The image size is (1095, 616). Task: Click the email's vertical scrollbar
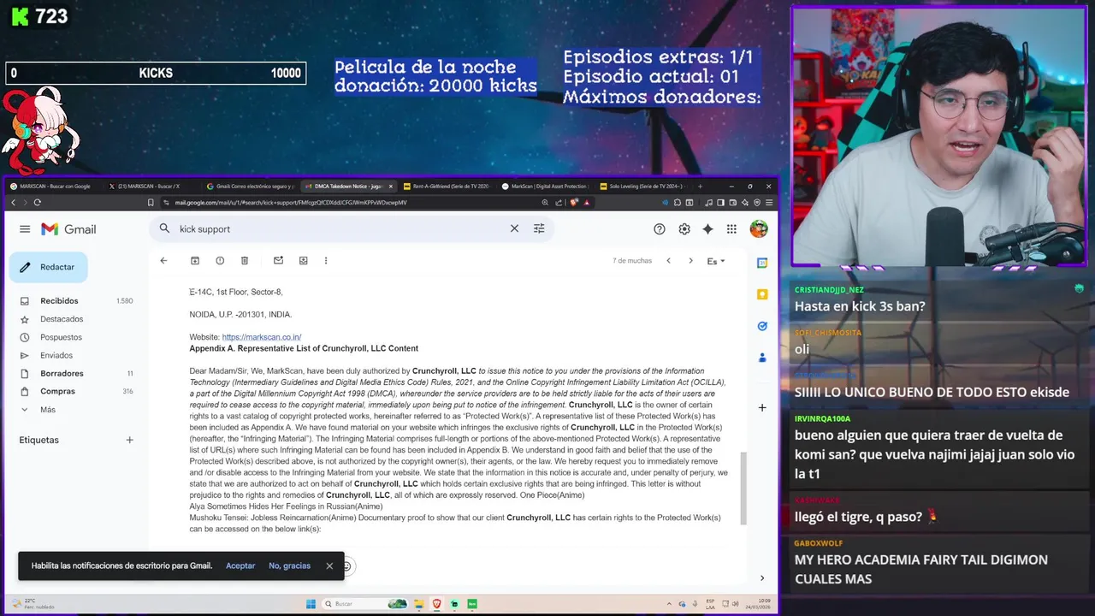[743, 488]
